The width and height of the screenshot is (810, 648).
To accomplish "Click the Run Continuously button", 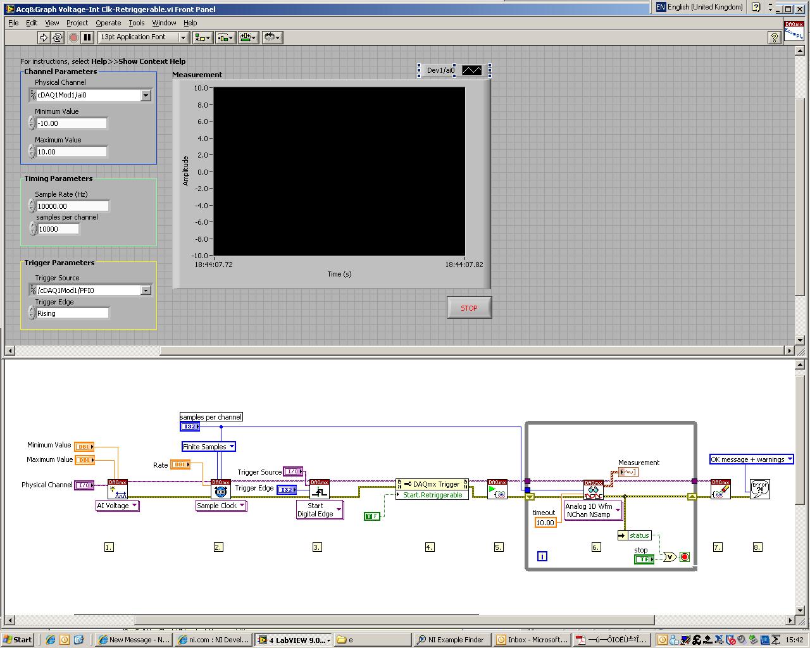I will click(58, 37).
